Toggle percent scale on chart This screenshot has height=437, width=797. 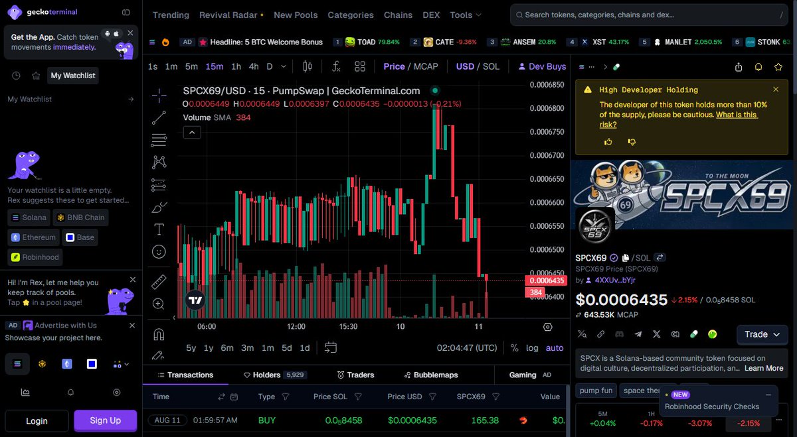515,347
